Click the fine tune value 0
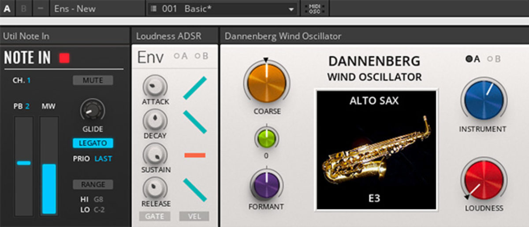Image resolution: width=529 pixels, height=227 pixels. click(x=266, y=156)
